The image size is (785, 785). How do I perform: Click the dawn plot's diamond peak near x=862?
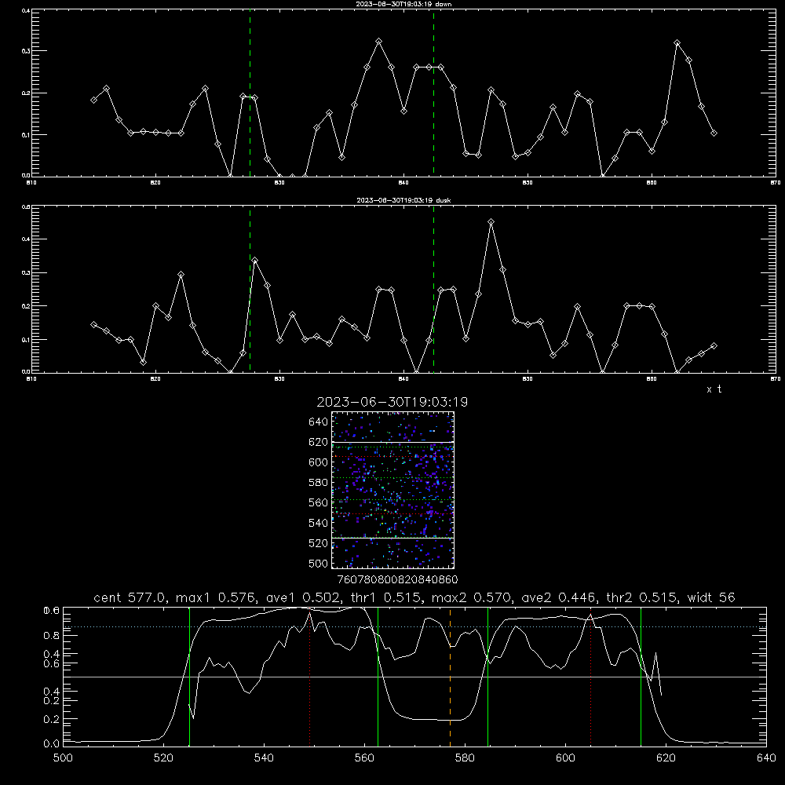point(677,43)
